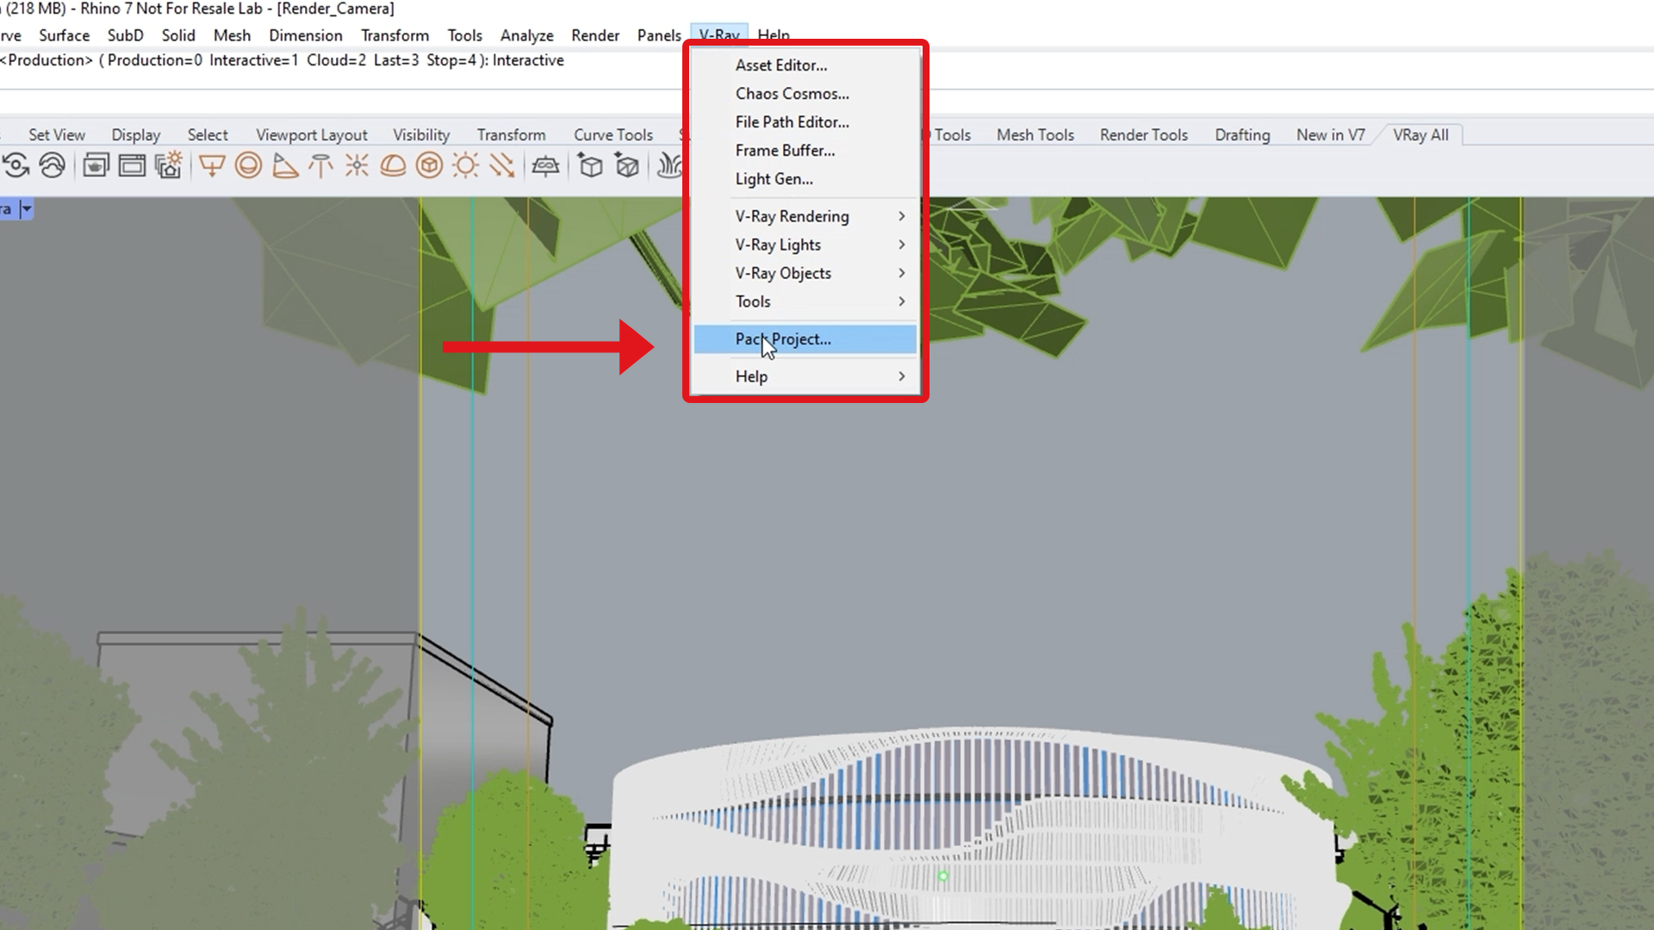Switch to Visibility toolbar tab
Screen dimensions: 1654x930
tap(421, 135)
